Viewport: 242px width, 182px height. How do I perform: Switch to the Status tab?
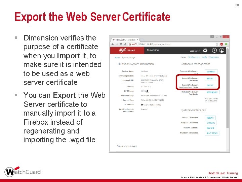pos(183,57)
